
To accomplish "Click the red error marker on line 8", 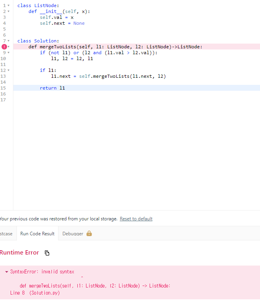I will click(x=4, y=47).
